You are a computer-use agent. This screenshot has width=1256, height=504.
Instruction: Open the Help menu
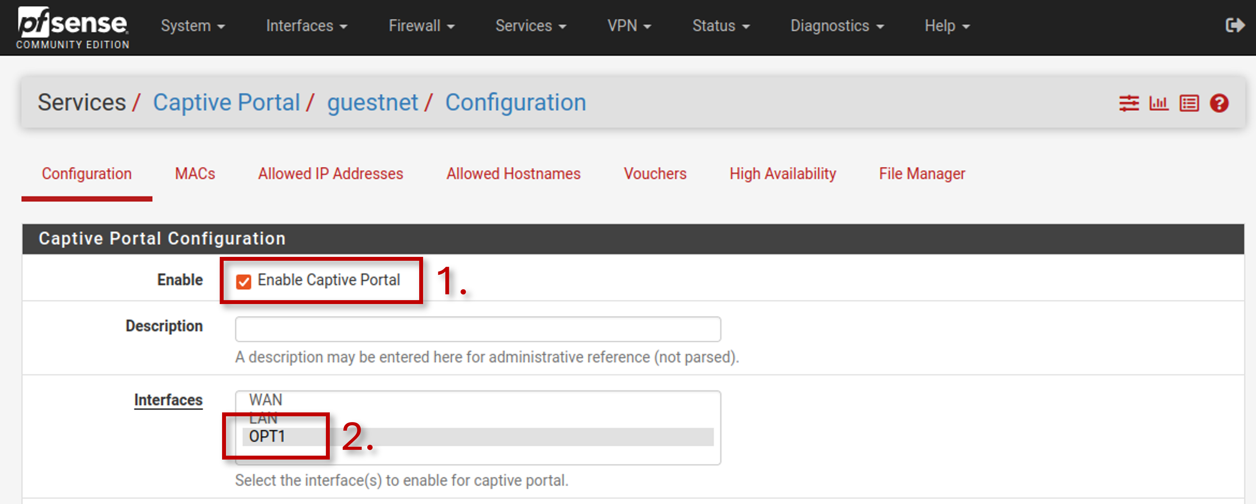tap(947, 26)
